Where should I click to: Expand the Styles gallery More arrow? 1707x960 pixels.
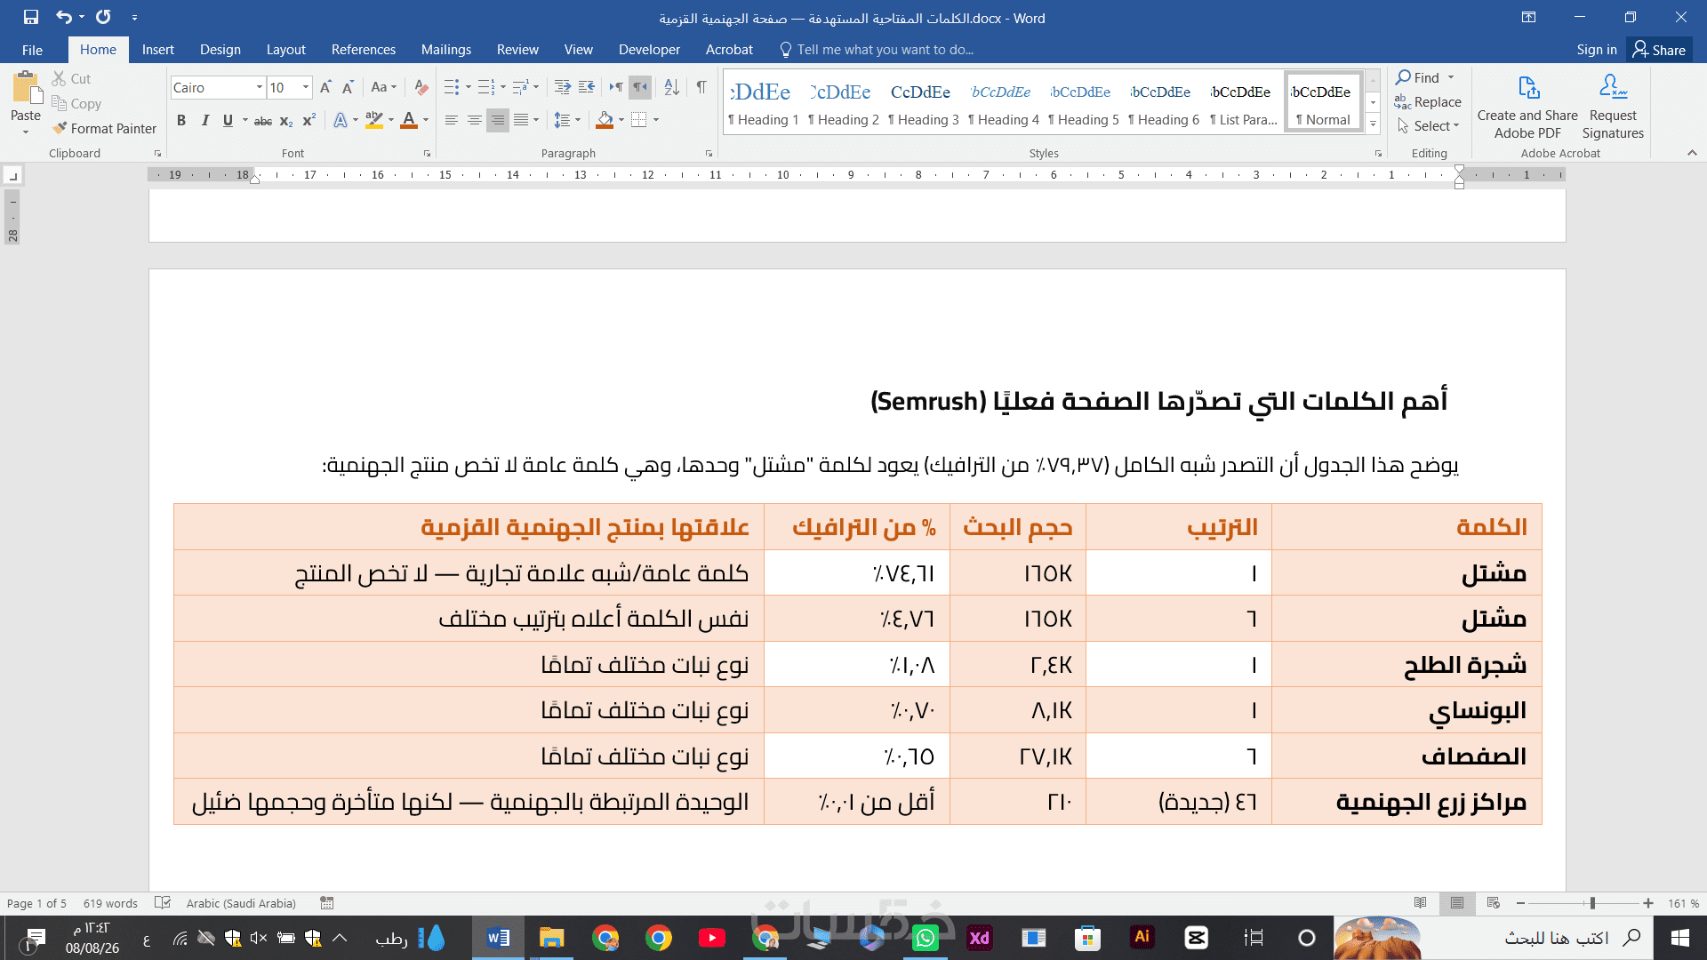pos(1373,124)
